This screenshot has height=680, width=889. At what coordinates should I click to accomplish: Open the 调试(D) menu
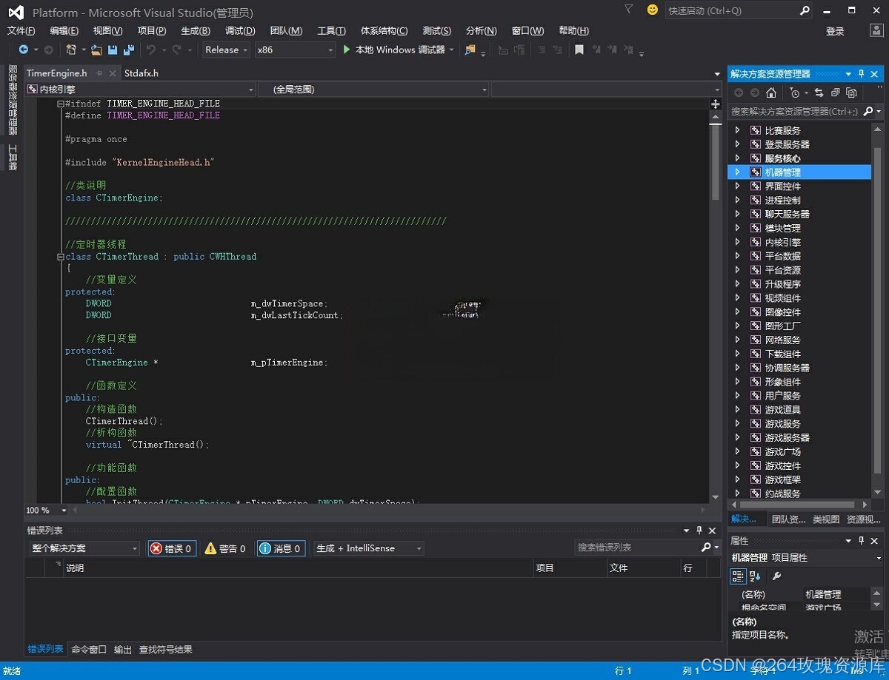point(240,30)
